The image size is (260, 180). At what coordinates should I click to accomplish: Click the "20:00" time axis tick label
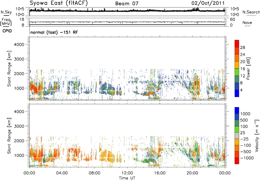(x=192, y=173)
